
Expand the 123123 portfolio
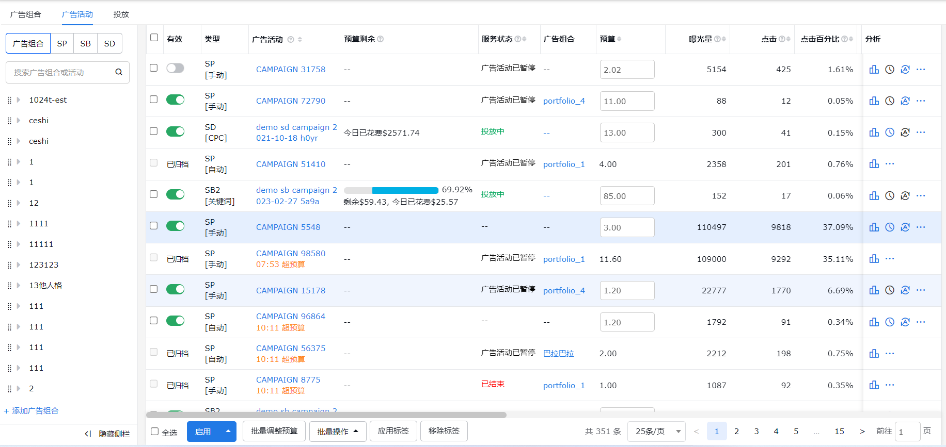19,265
